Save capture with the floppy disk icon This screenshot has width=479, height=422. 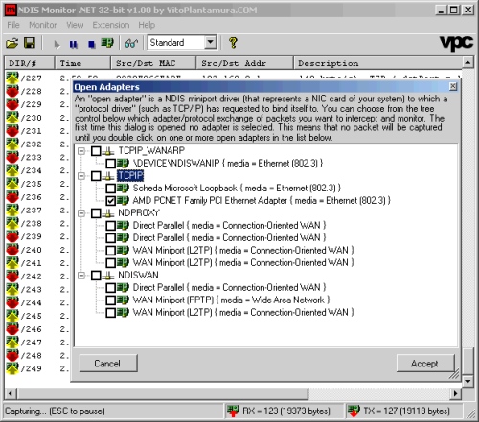point(30,43)
